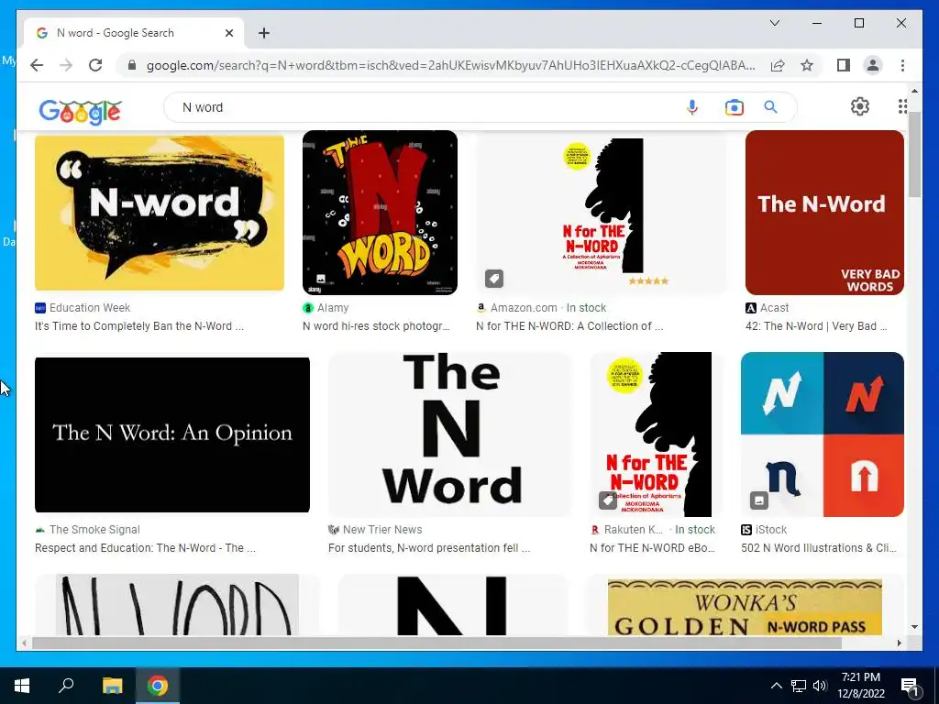Open "42: The N-Word | Very Bad" link
This screenshot has width=939, height=704.
(816, 326)
